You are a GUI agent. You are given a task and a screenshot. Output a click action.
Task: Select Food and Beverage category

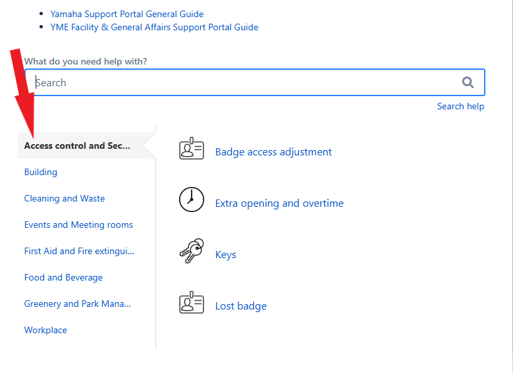(63, 277)
